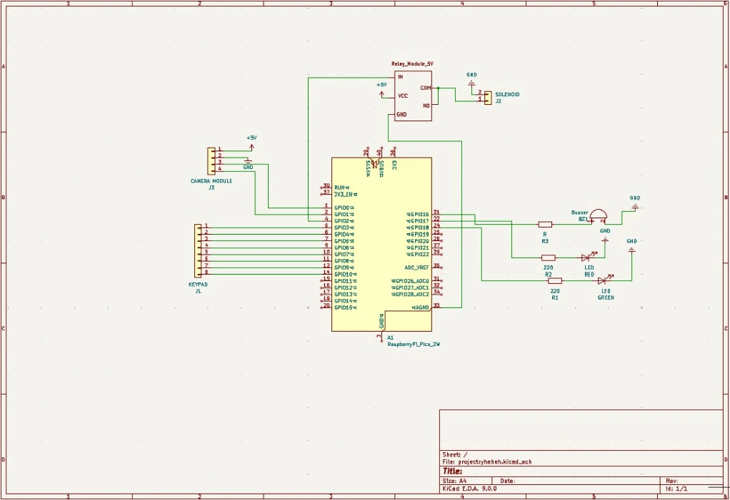Click the Date field in title block
Screen dimensions: 730x500
[576, 481]
